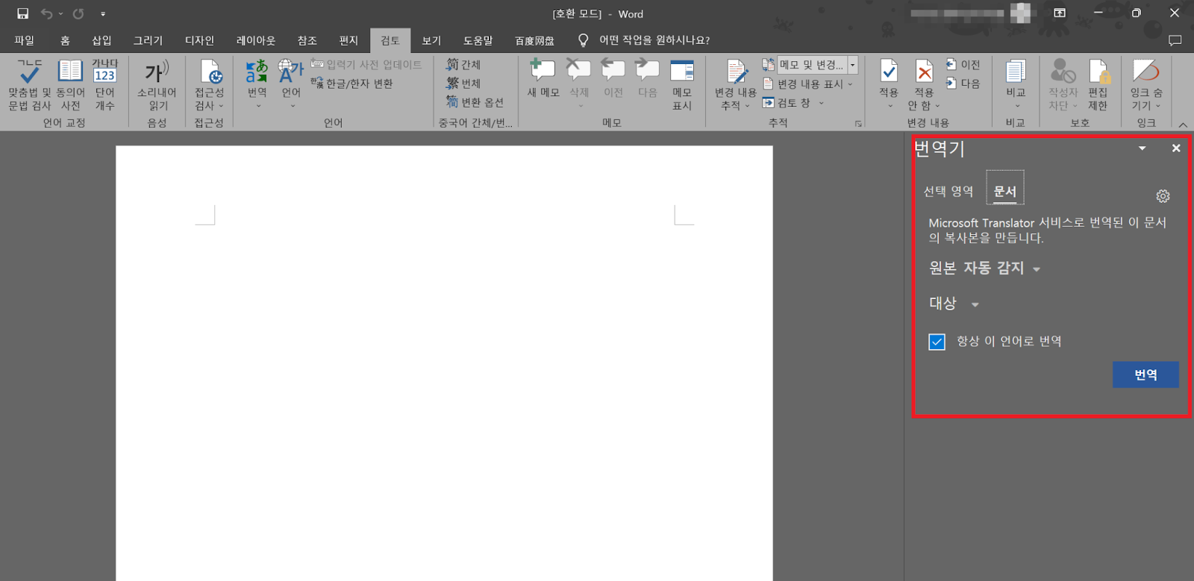Image resolution: width=1194 pixels, height=581 pixels.
Task: Open 변환 옵션 conversion options
Action: click(x=475, y=102)
